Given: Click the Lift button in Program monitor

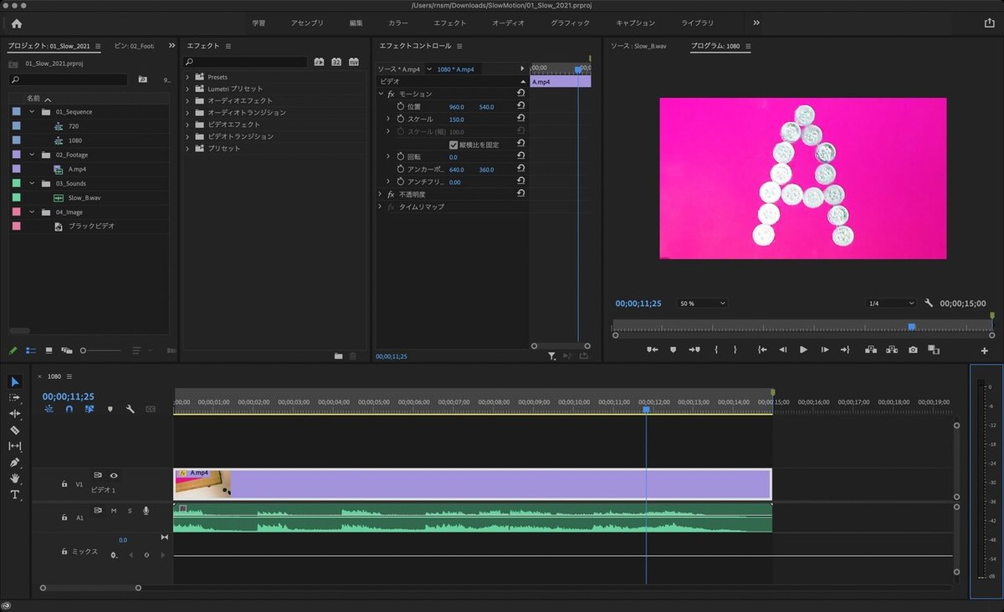Looking at the screenshot, I should [x=871, y=349].
